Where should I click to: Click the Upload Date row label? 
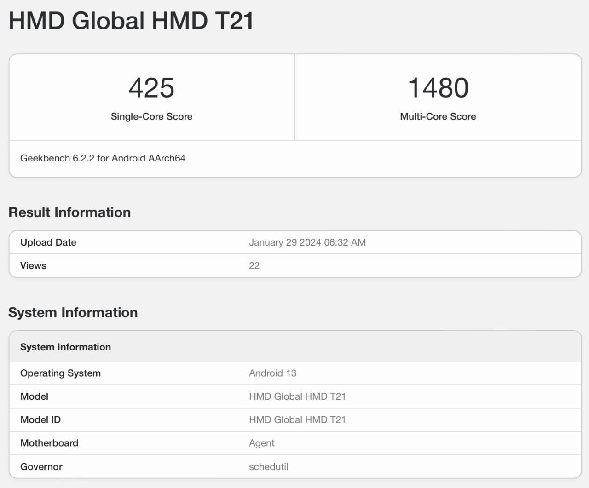(x=48, y=242)
